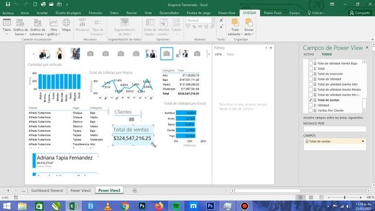The width and height of the screenshot is (375, 211).
Task: Check the Tota de utilidad cliente Bajo field
Action: pos(311,63)
